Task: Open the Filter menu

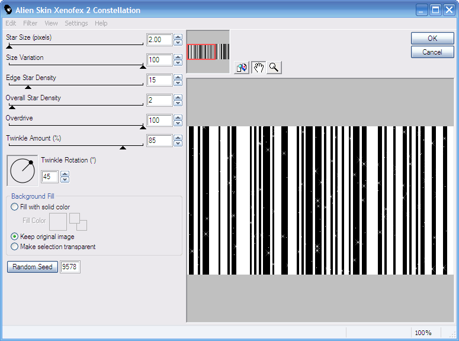Action: (30, 23)
